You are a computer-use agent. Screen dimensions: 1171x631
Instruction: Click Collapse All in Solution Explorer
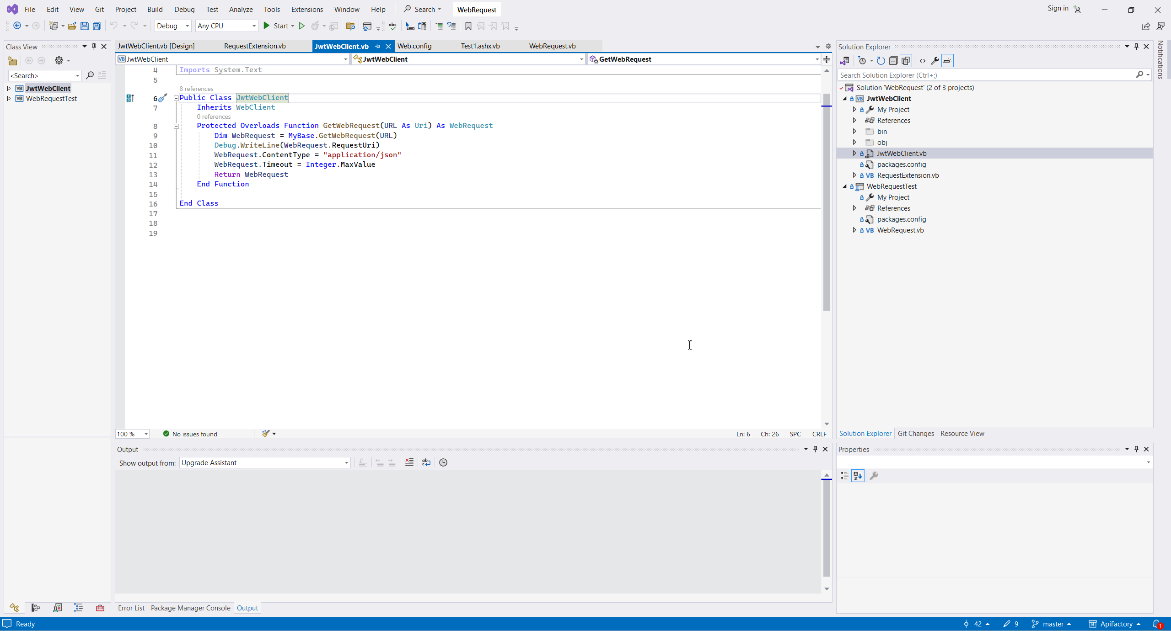[893, 61]
